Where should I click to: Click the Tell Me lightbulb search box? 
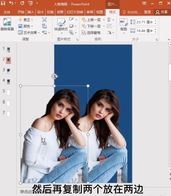pyautogui.click(x=131, y=12)
